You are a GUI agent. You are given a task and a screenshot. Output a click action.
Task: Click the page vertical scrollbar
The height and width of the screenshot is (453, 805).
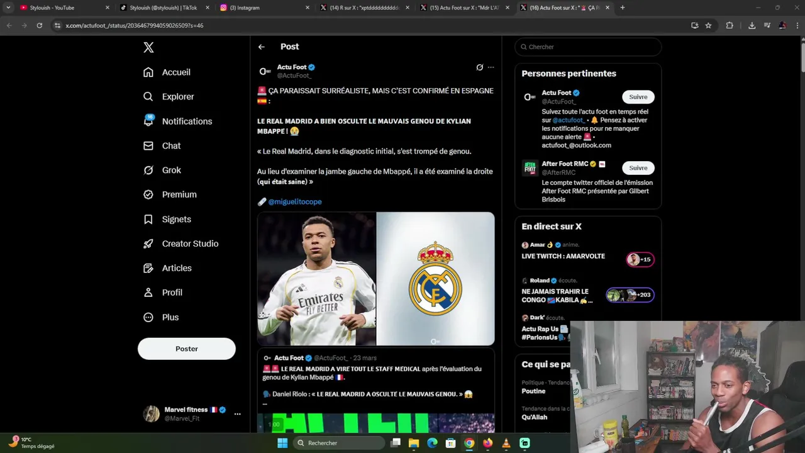click(802, 57)
